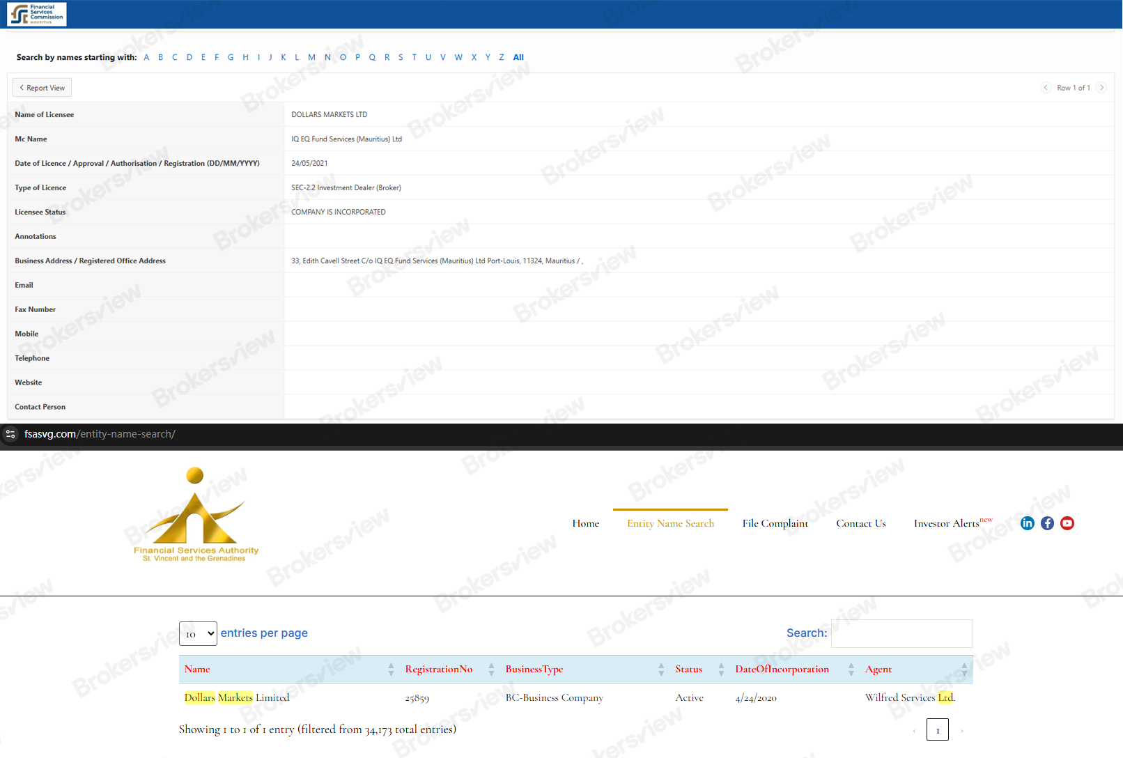1123x758 pixels.
Task: Click the next-row chevron beside Row 1 of 1
Action: 1101,87
